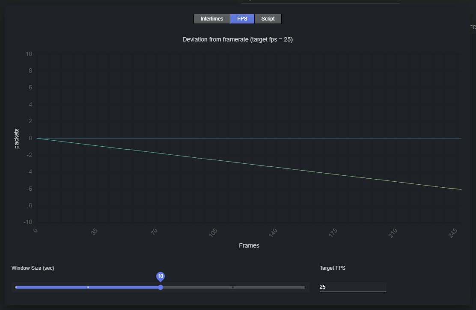
Task: Click the leftmost tick mark on Window Size slider
Action: tap(16, 287)
